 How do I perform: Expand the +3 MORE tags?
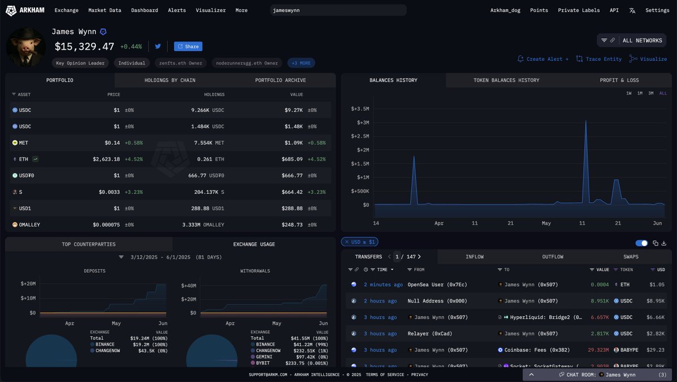coord(301,63)
